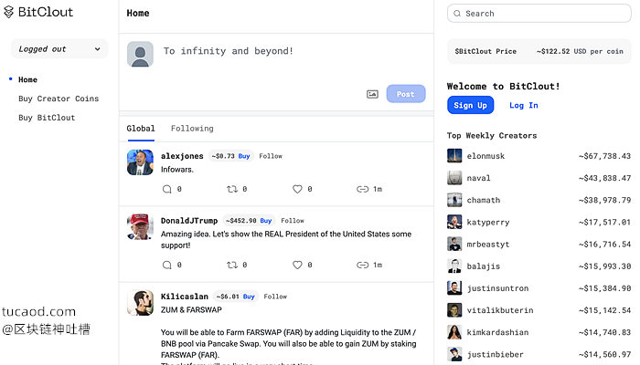
Task: Open kimkardashian in Top Weekly Creators
Action: click(x=497, y=332)
